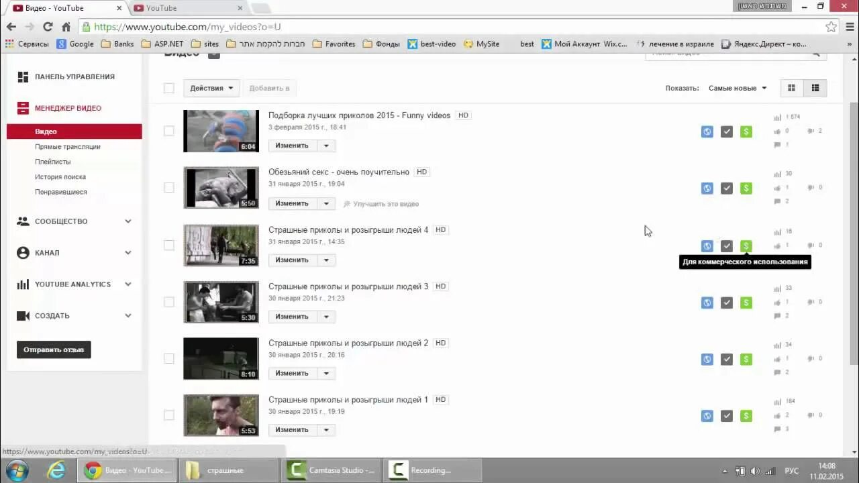Image resolution: width=859 pixels, height=483 pixels.
Task: Click the checkmark status icon for Подборка лучших приколов
Action: tap(726, 131)
